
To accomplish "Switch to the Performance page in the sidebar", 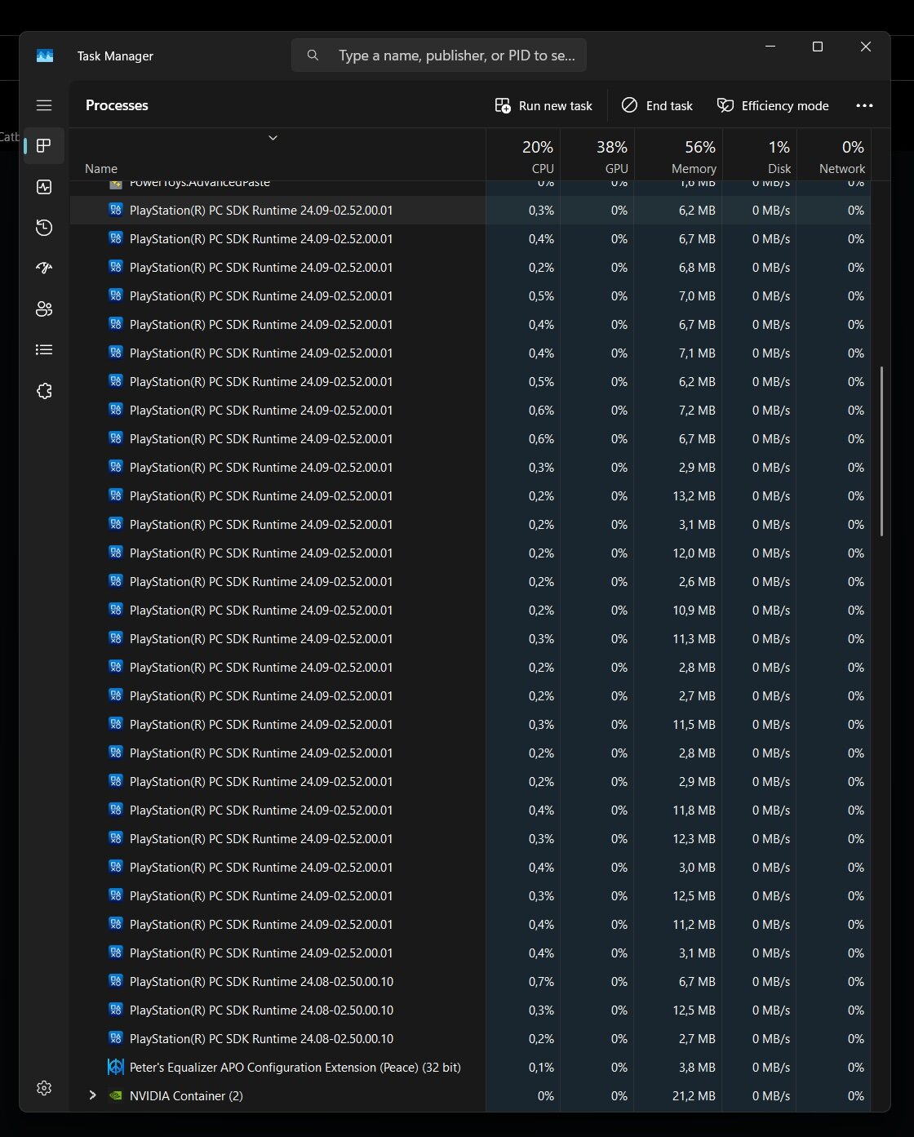I will [x=44, y=187].
